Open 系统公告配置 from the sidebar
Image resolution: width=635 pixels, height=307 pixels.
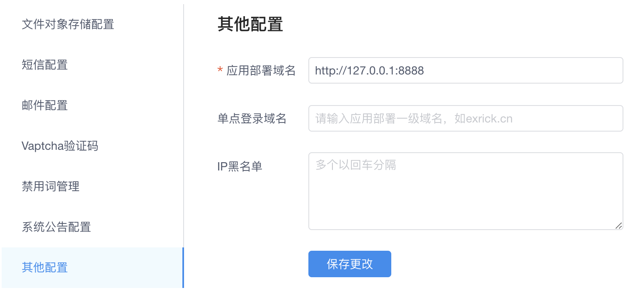pyautogui.click(x=92, y=227)
